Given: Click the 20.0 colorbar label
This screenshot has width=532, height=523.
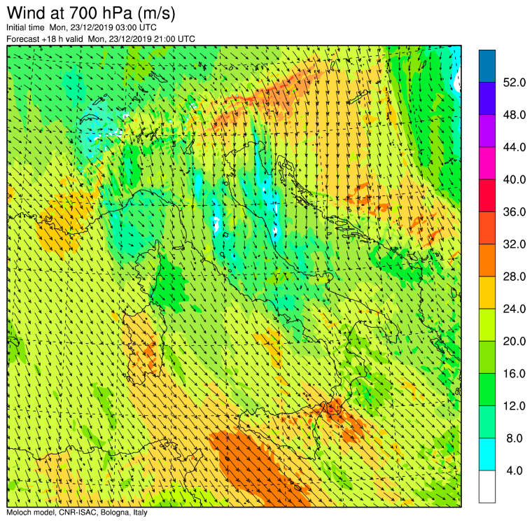Looking at the screenshot, I should 514,341.
